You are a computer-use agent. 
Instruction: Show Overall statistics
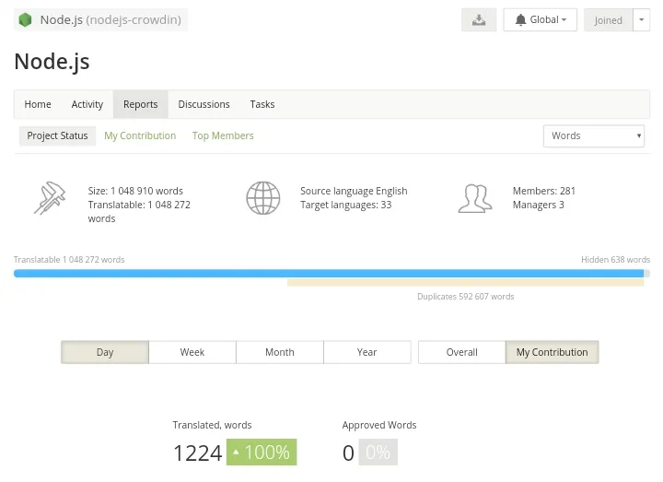(x=461, y=352)
